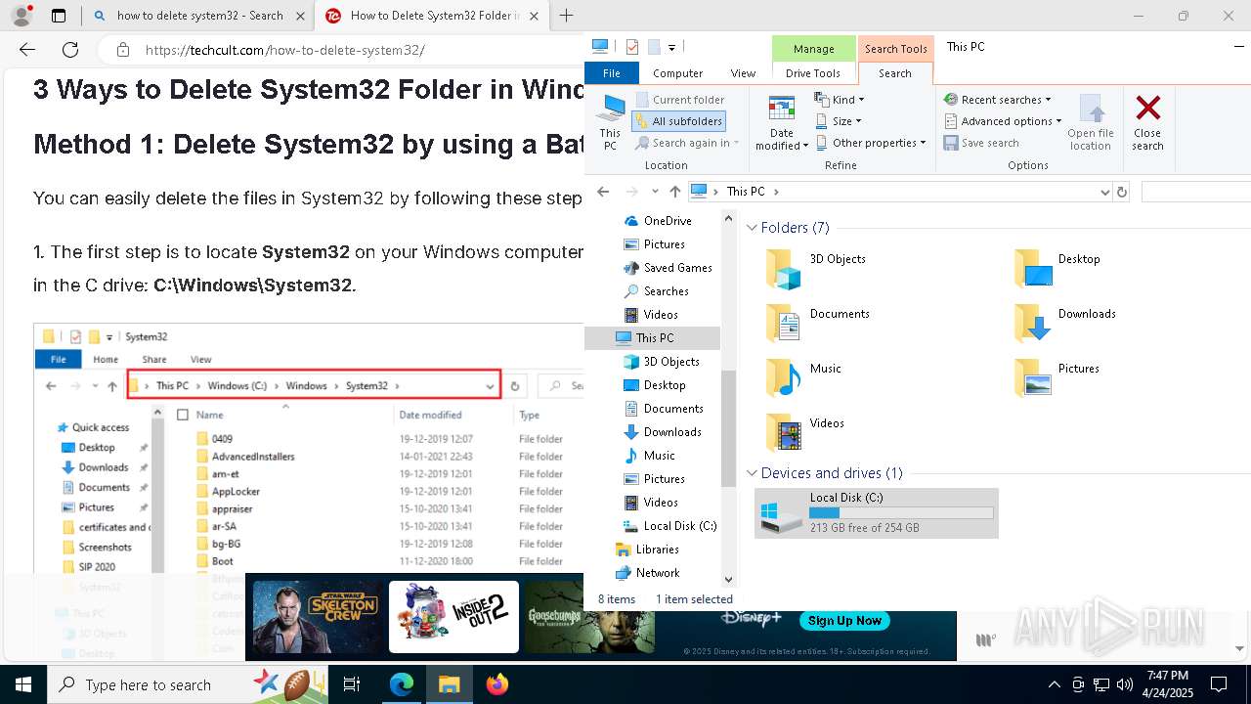Image resolution: width=1251 pixels, height=704 pixels.
Task: Click Explorer back navigation arrow
Action: pos(603,192)
